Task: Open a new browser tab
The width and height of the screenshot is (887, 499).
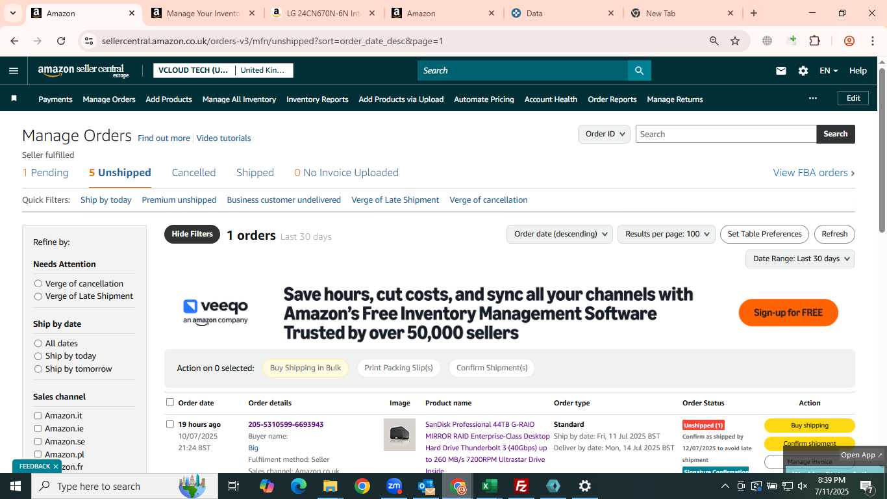Action: click(x=754, y=13)
